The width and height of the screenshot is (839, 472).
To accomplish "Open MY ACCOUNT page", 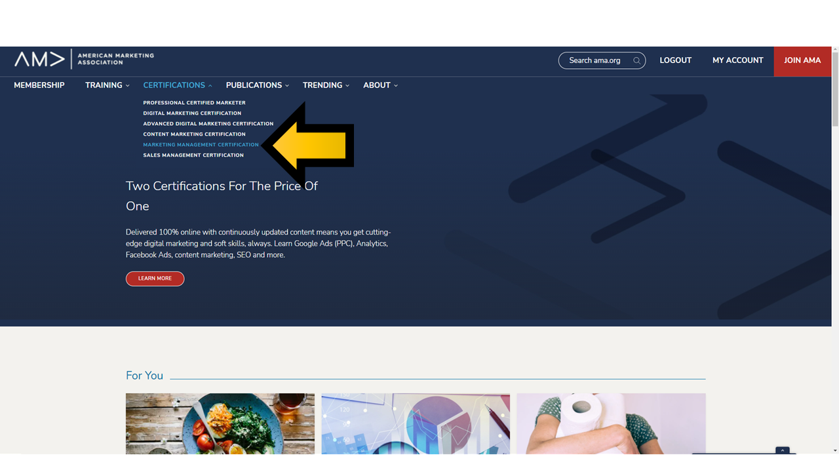I will pyautogui.click(x=737, y=60).
